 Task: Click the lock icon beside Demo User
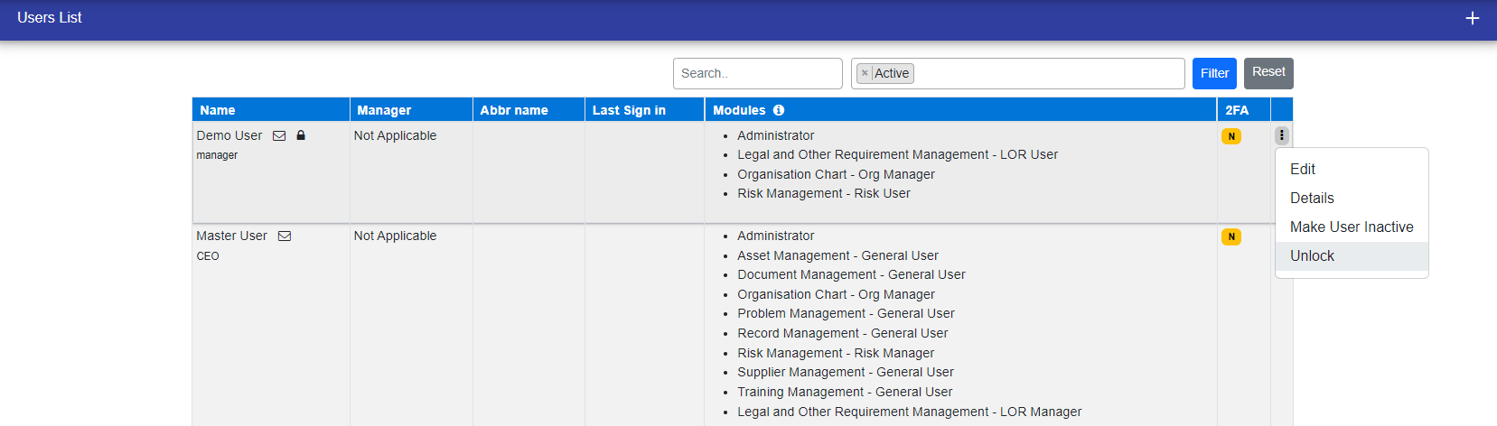point(301,135)
